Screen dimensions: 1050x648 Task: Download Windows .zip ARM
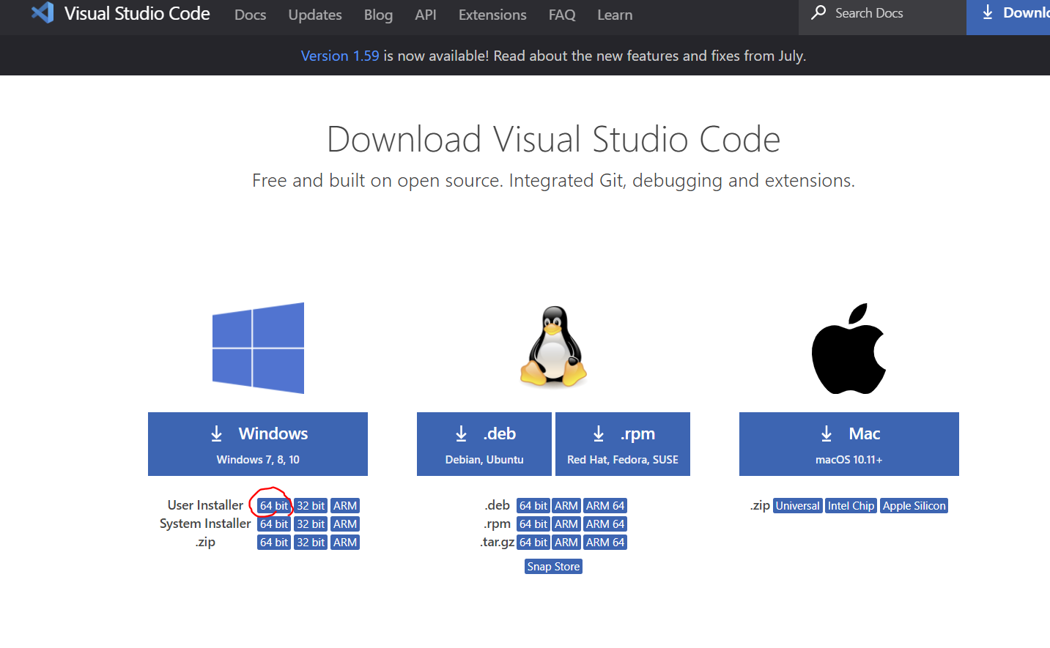point(345,543)
